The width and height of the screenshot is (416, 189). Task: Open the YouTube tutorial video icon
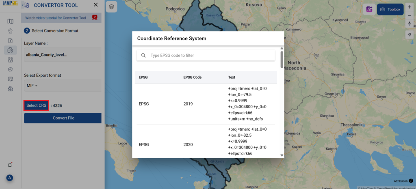[x=95, y=17]
